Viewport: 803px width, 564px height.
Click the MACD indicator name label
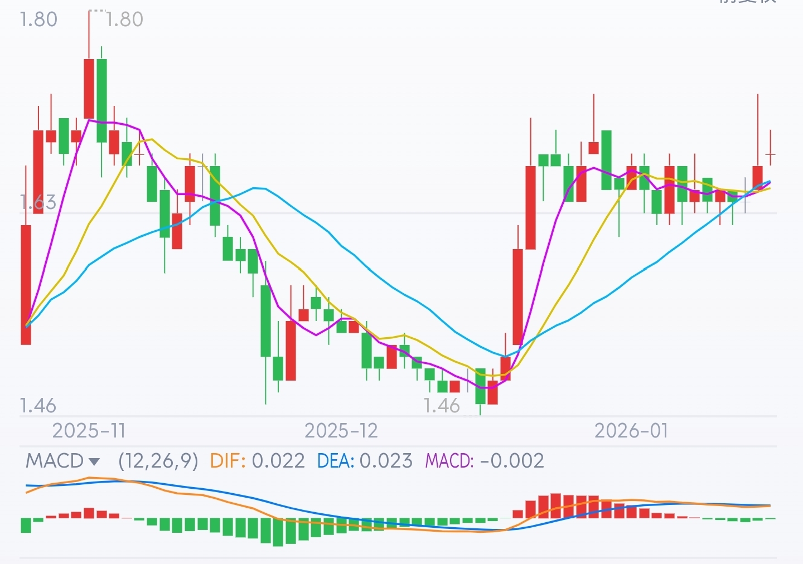click(x=55, y=461)
